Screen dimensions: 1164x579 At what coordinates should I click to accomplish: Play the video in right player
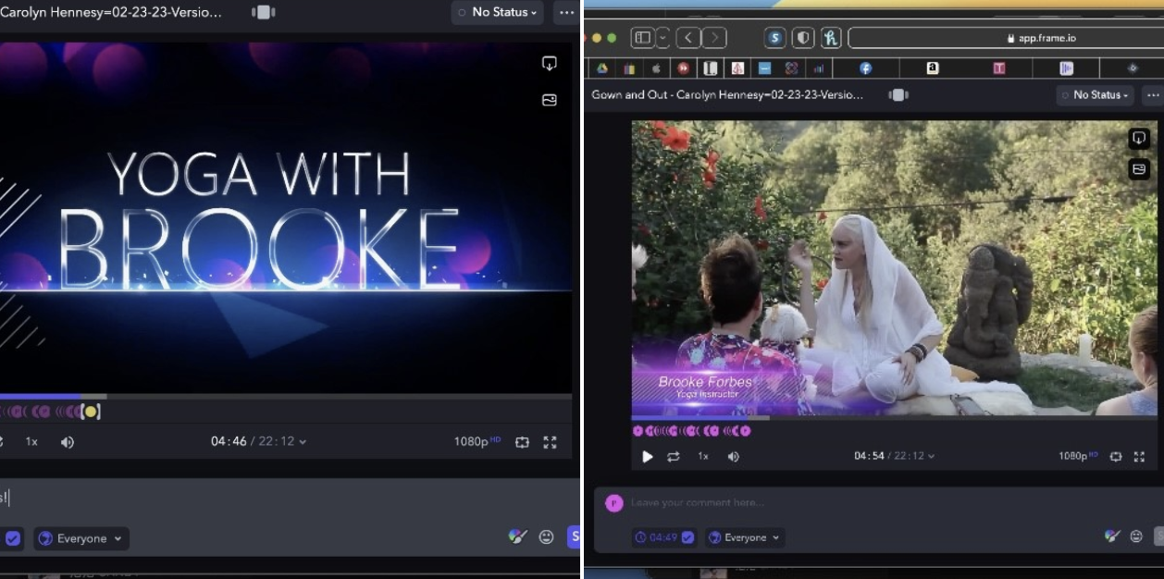coord(648,457)
